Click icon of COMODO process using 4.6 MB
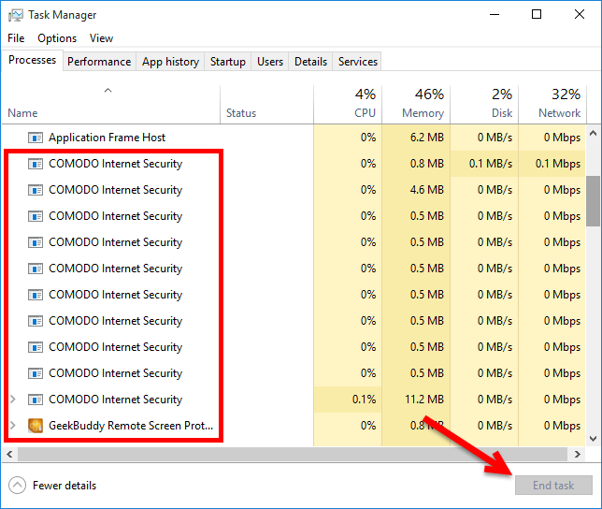 tap(36, 190)
